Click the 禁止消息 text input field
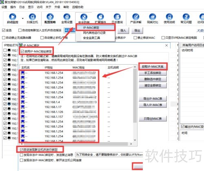This screenshot has height=171, width=204. (x=109, y=155)
